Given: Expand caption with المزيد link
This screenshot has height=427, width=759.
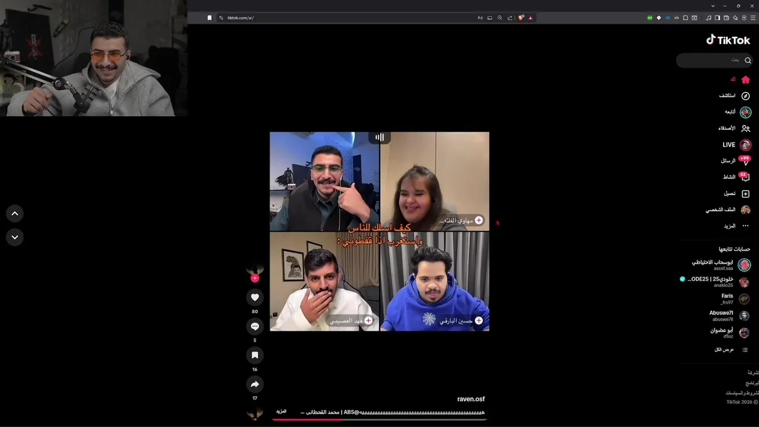Looking at the screenshot, I should (x=281, y=411).
